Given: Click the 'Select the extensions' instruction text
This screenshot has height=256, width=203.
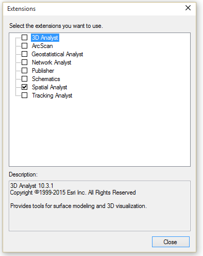Looking at the screenshot, I should 56,26.
